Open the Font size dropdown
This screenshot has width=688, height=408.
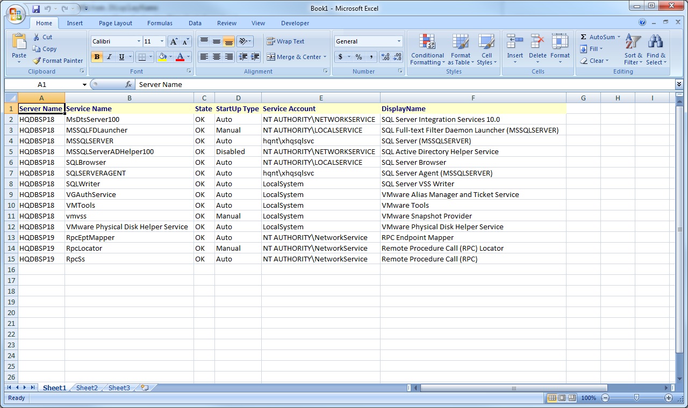(162, 41)
